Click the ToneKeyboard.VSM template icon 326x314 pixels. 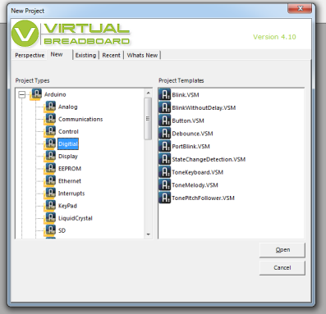(165, 172)
